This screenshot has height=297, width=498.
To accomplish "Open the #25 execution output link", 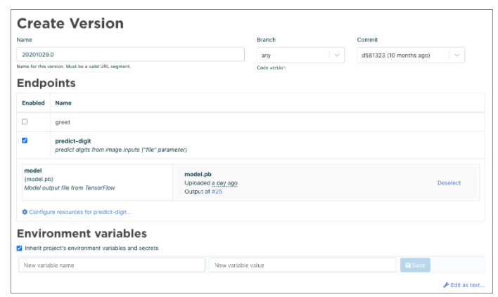I will (x=217, y=191).
